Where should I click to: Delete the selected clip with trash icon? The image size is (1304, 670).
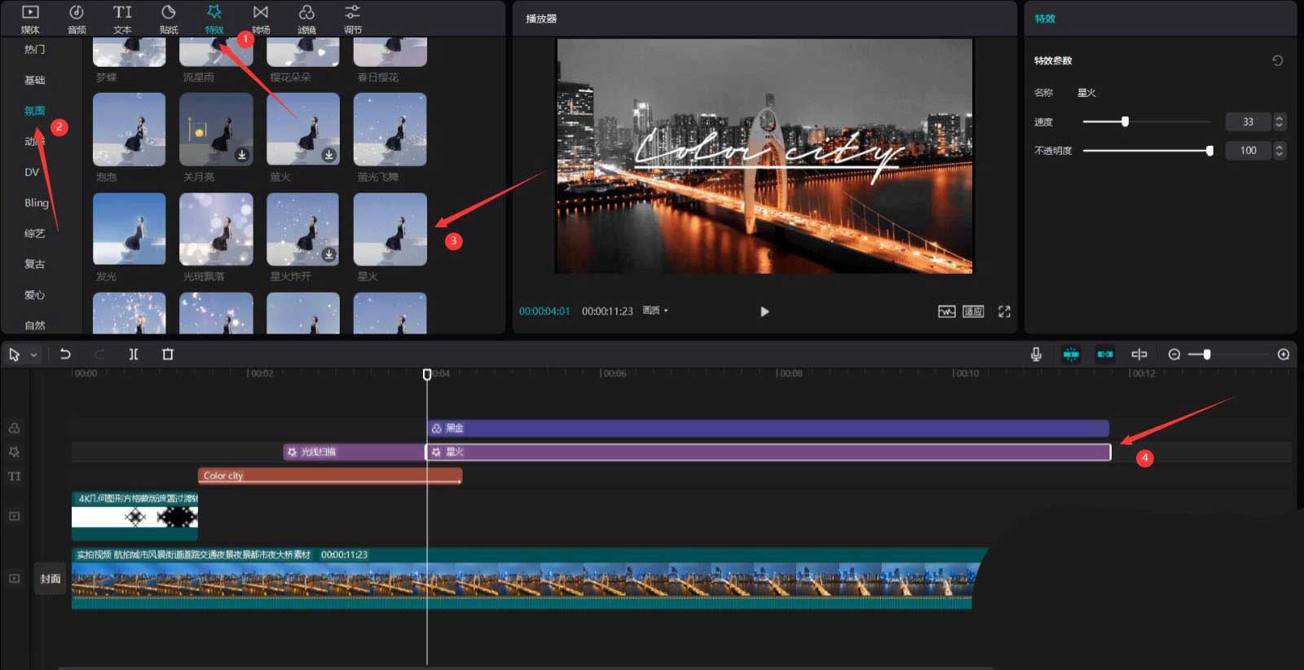(168, 354)
